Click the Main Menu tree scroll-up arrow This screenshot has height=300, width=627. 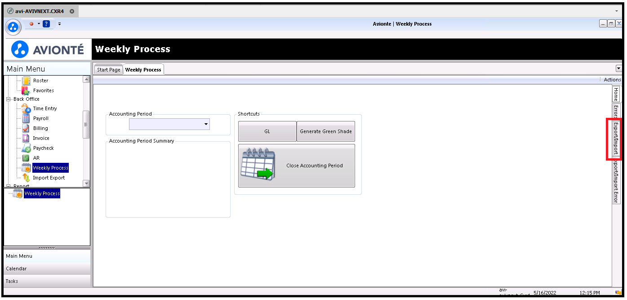coord(86,79)
